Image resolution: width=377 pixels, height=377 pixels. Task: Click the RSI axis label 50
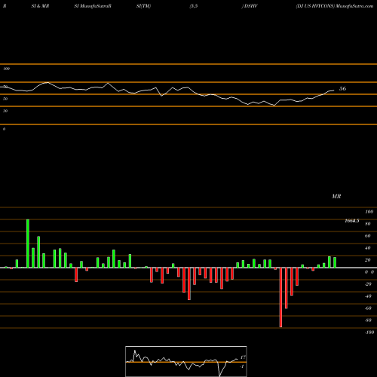coord(5,99)
